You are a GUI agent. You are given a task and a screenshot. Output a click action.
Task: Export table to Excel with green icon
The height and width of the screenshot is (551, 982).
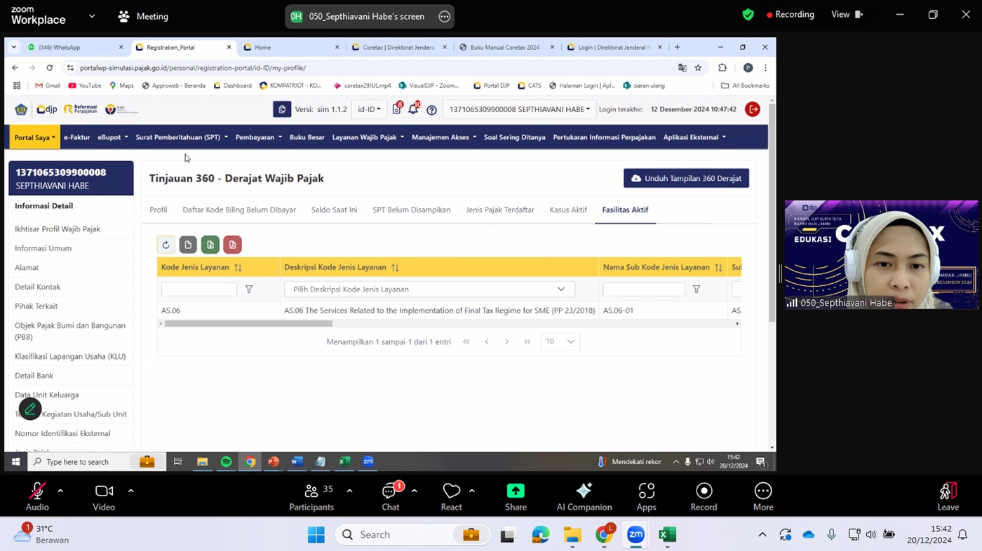pyautogui.click(x=210, y=245)
